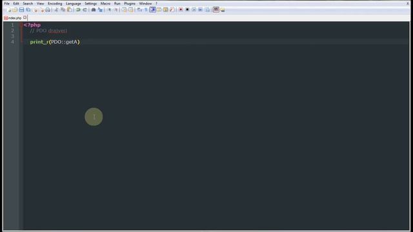
Task: Click the last yellow toolbar icon
Action: [x=223, y=10]
